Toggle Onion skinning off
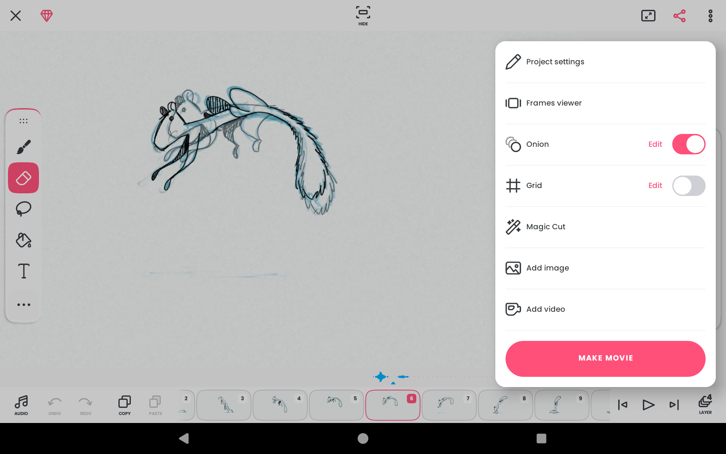The height and width of the screenshot is (454, 726). pos(689,144)
